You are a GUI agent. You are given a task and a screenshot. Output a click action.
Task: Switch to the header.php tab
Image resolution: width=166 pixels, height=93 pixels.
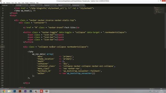(x=7, y=5)
